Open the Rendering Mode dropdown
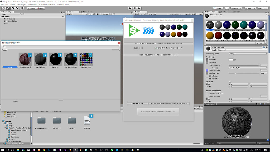Viewport: 270px width, 152px height. pos(248,54)
